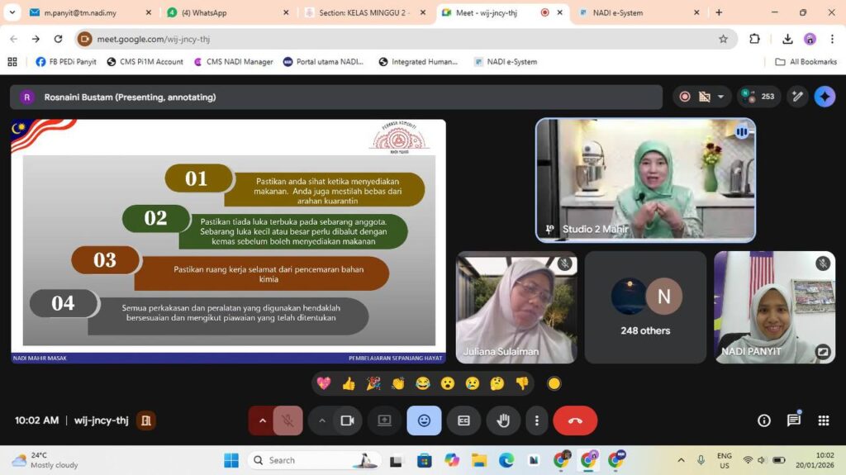Unmute the microphone
Screen dimensions: 846x475
[x=288, y=420]
